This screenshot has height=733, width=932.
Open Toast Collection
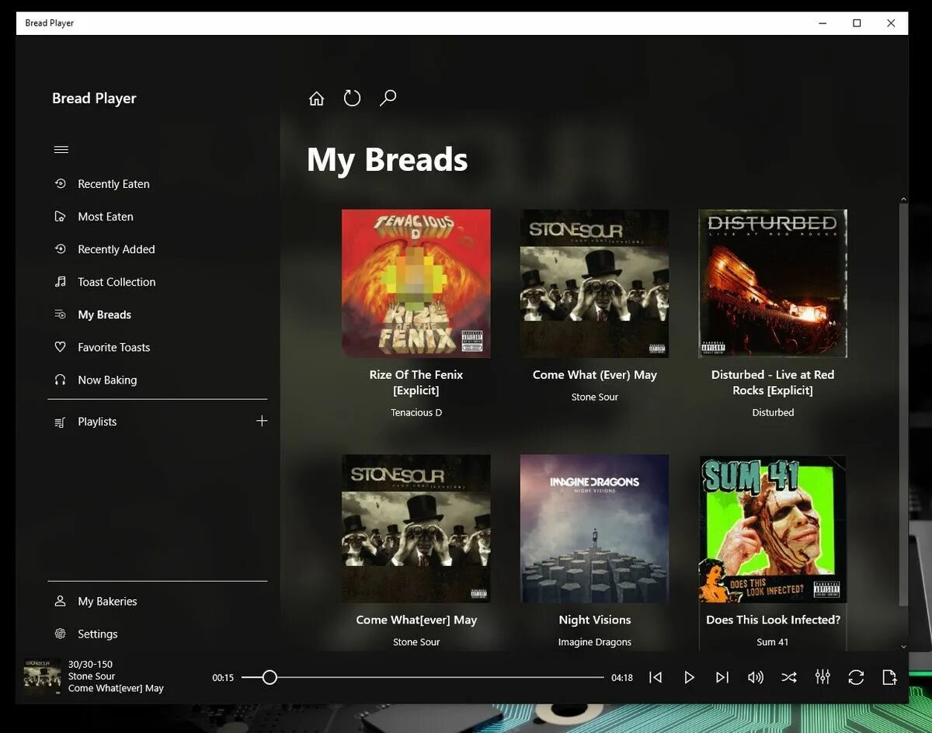pos(116,282)
